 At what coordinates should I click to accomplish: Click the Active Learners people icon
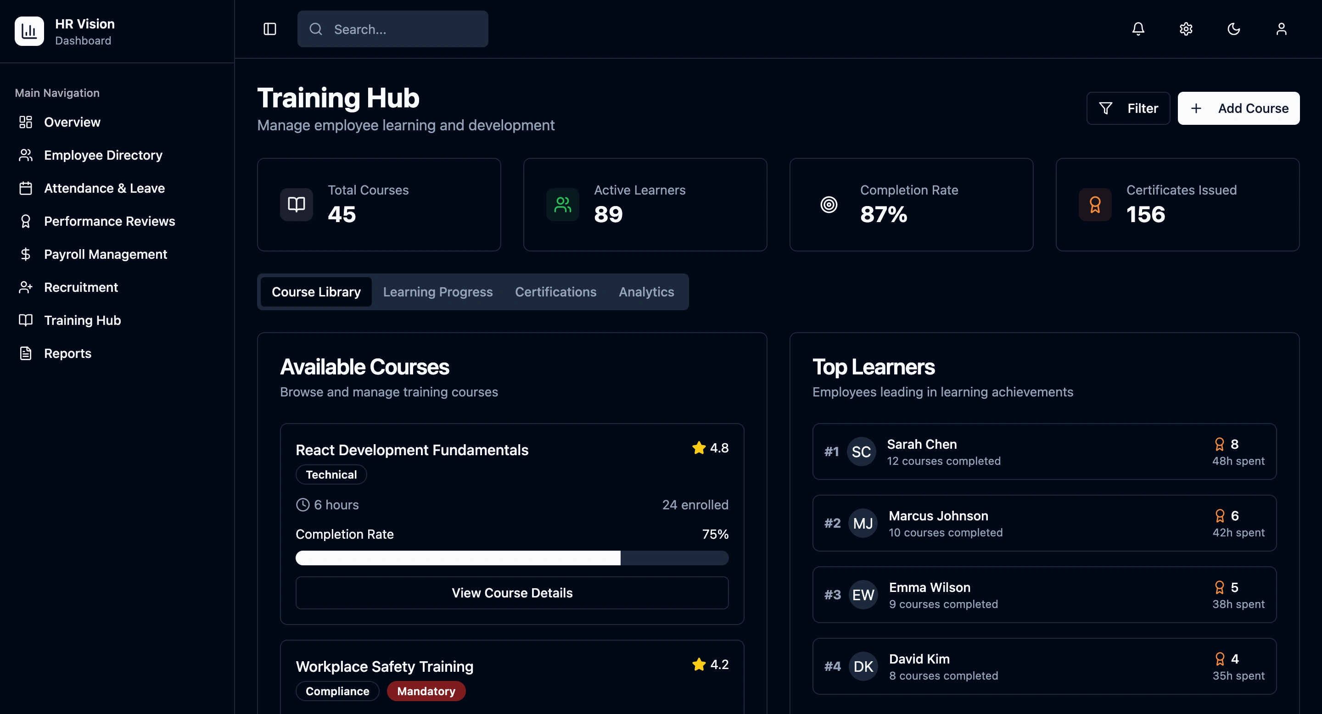point(562,205)
